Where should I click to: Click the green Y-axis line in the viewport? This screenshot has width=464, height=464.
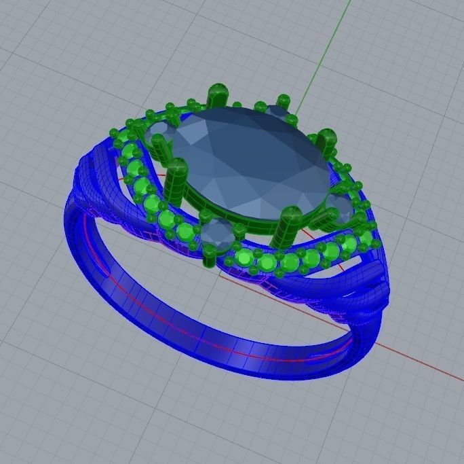point(322,56)
